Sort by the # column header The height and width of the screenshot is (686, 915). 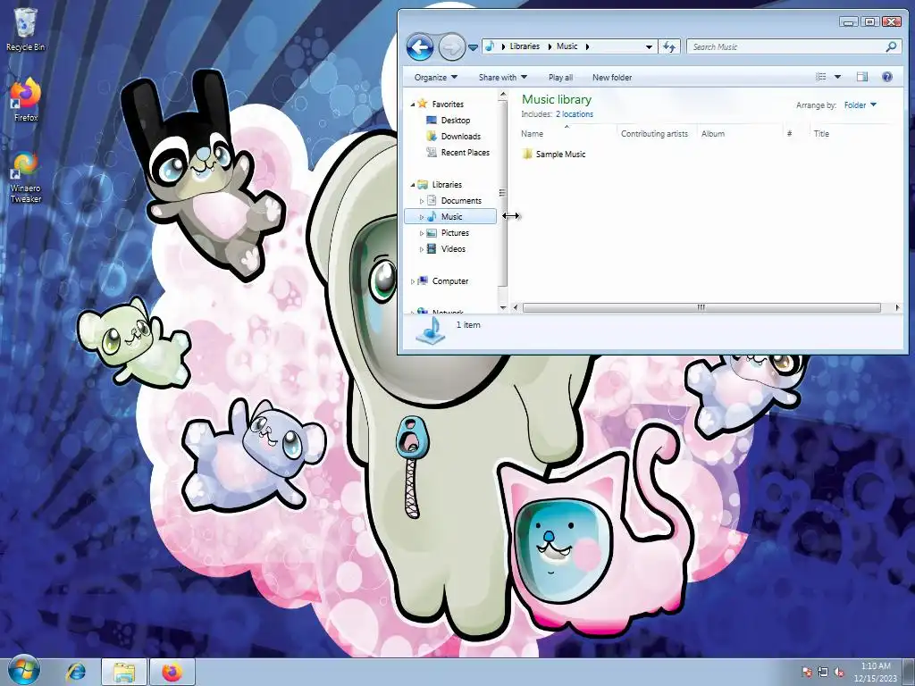[796, 134]
